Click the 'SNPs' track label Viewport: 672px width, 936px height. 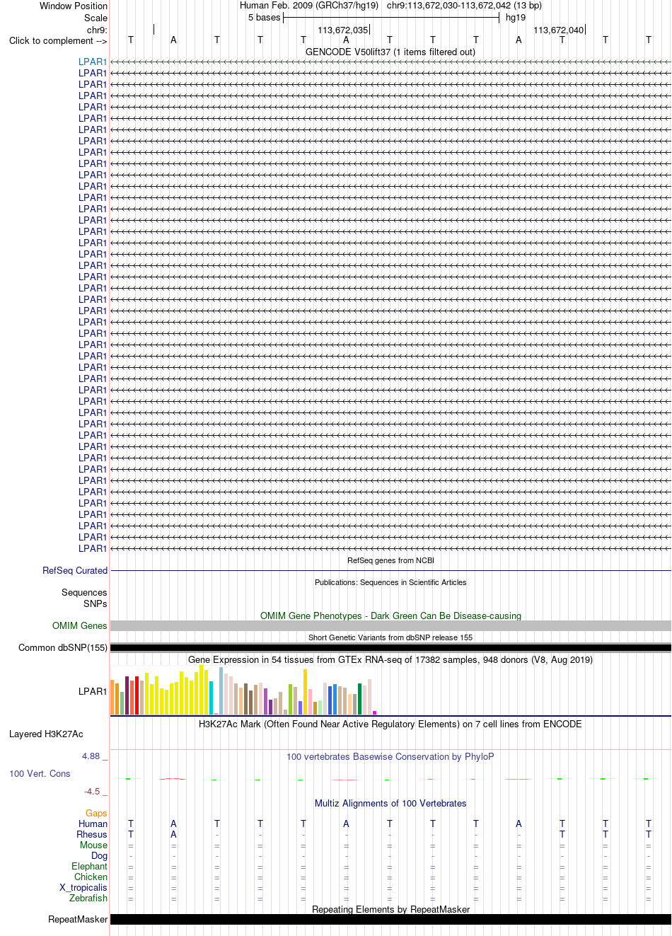tap(95, 603)
